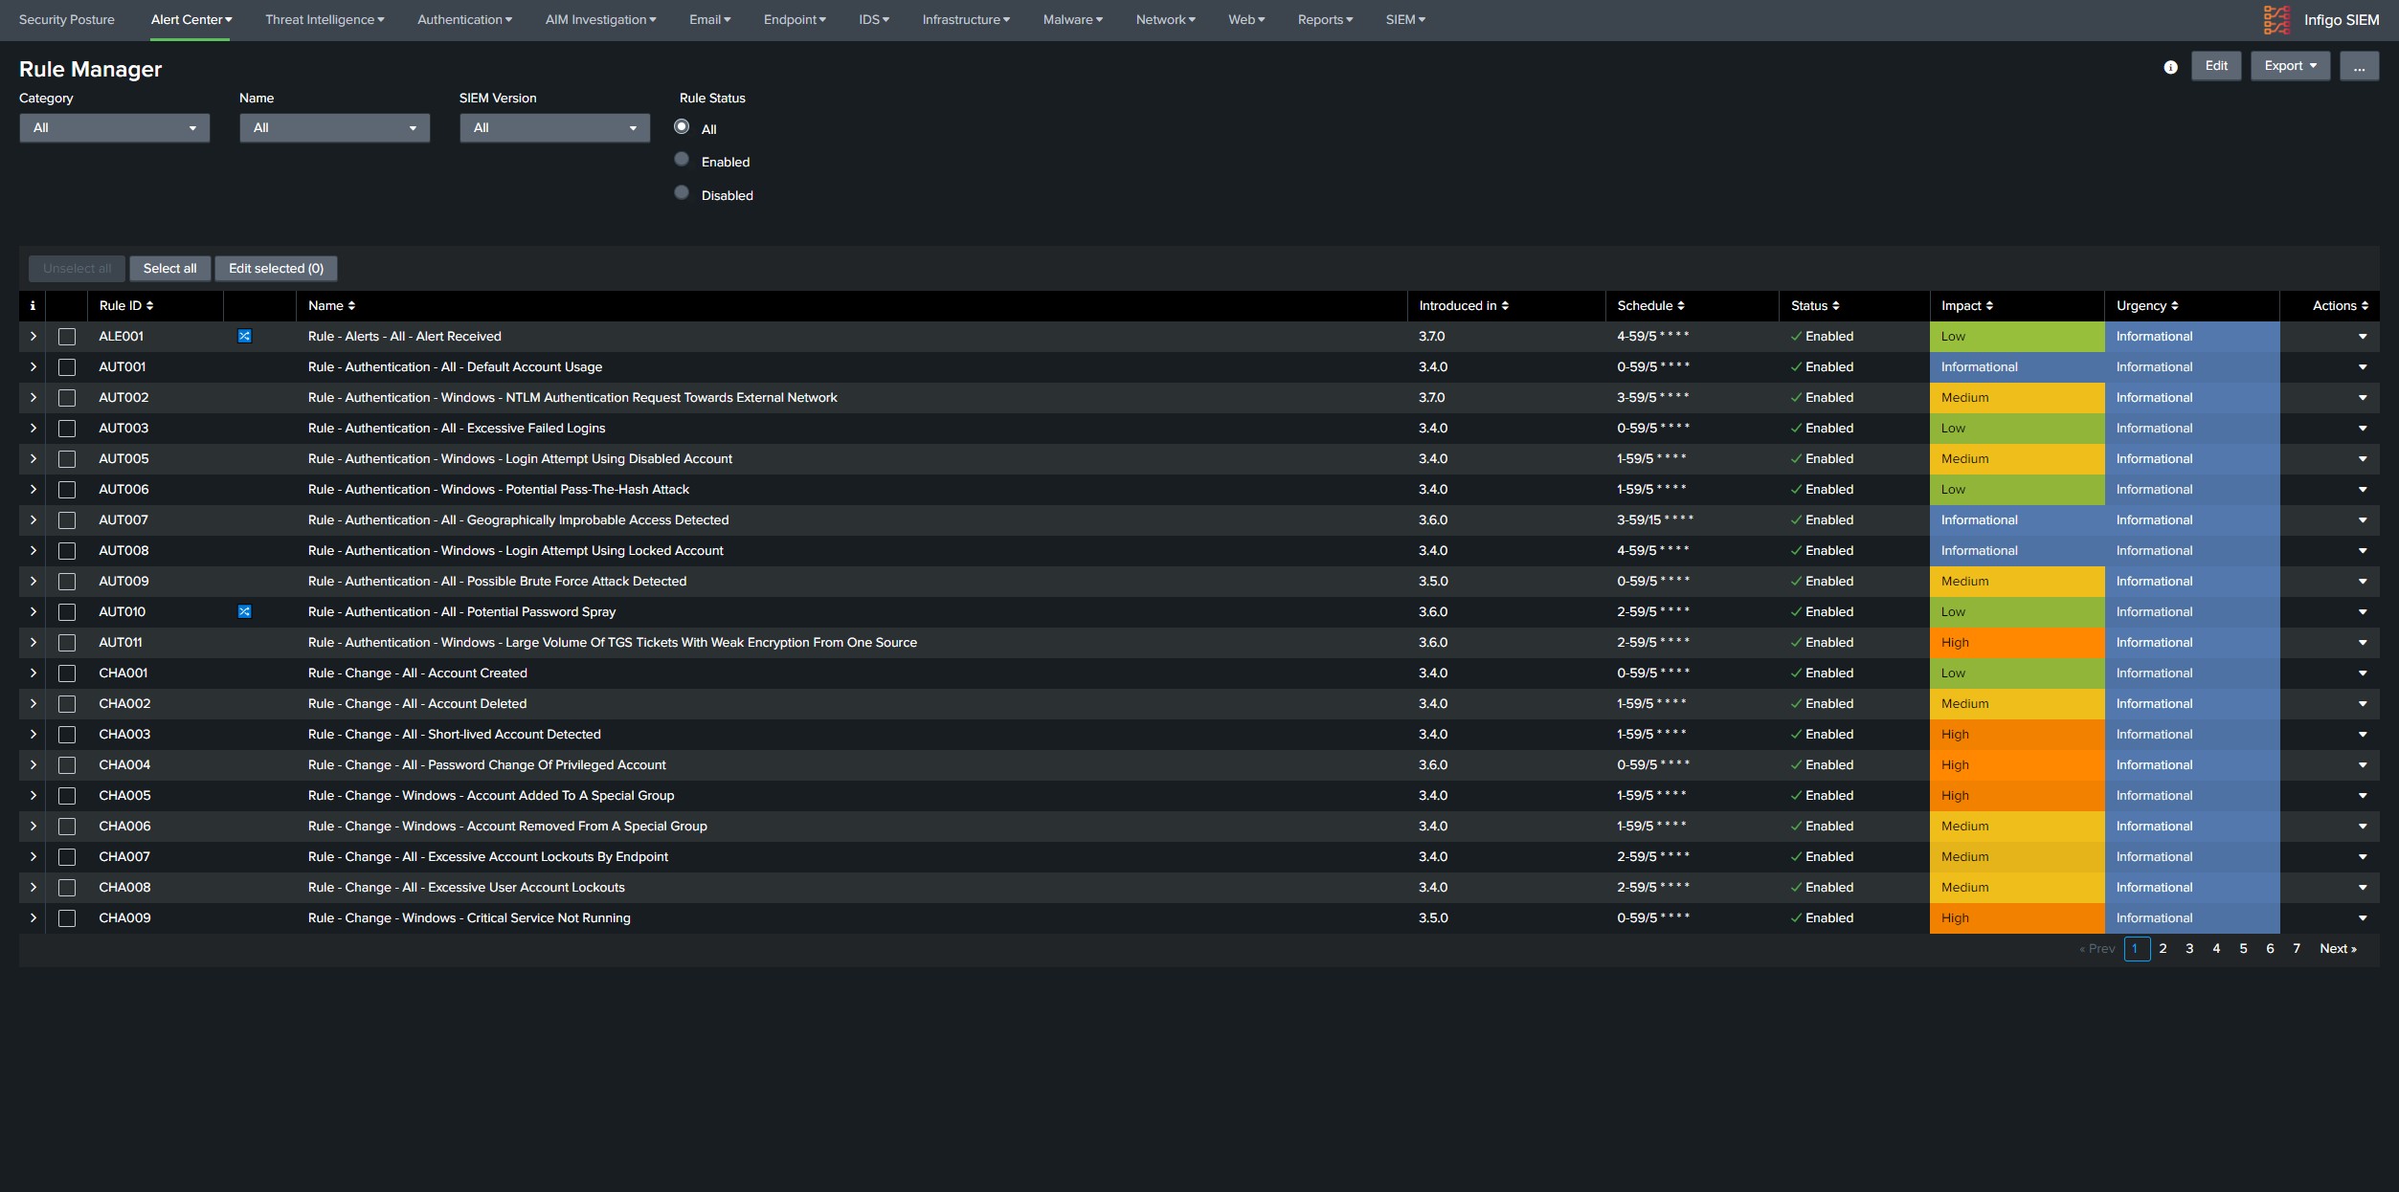Go to Next page of rules
2399x1192 pixels.
point(2338,949)
